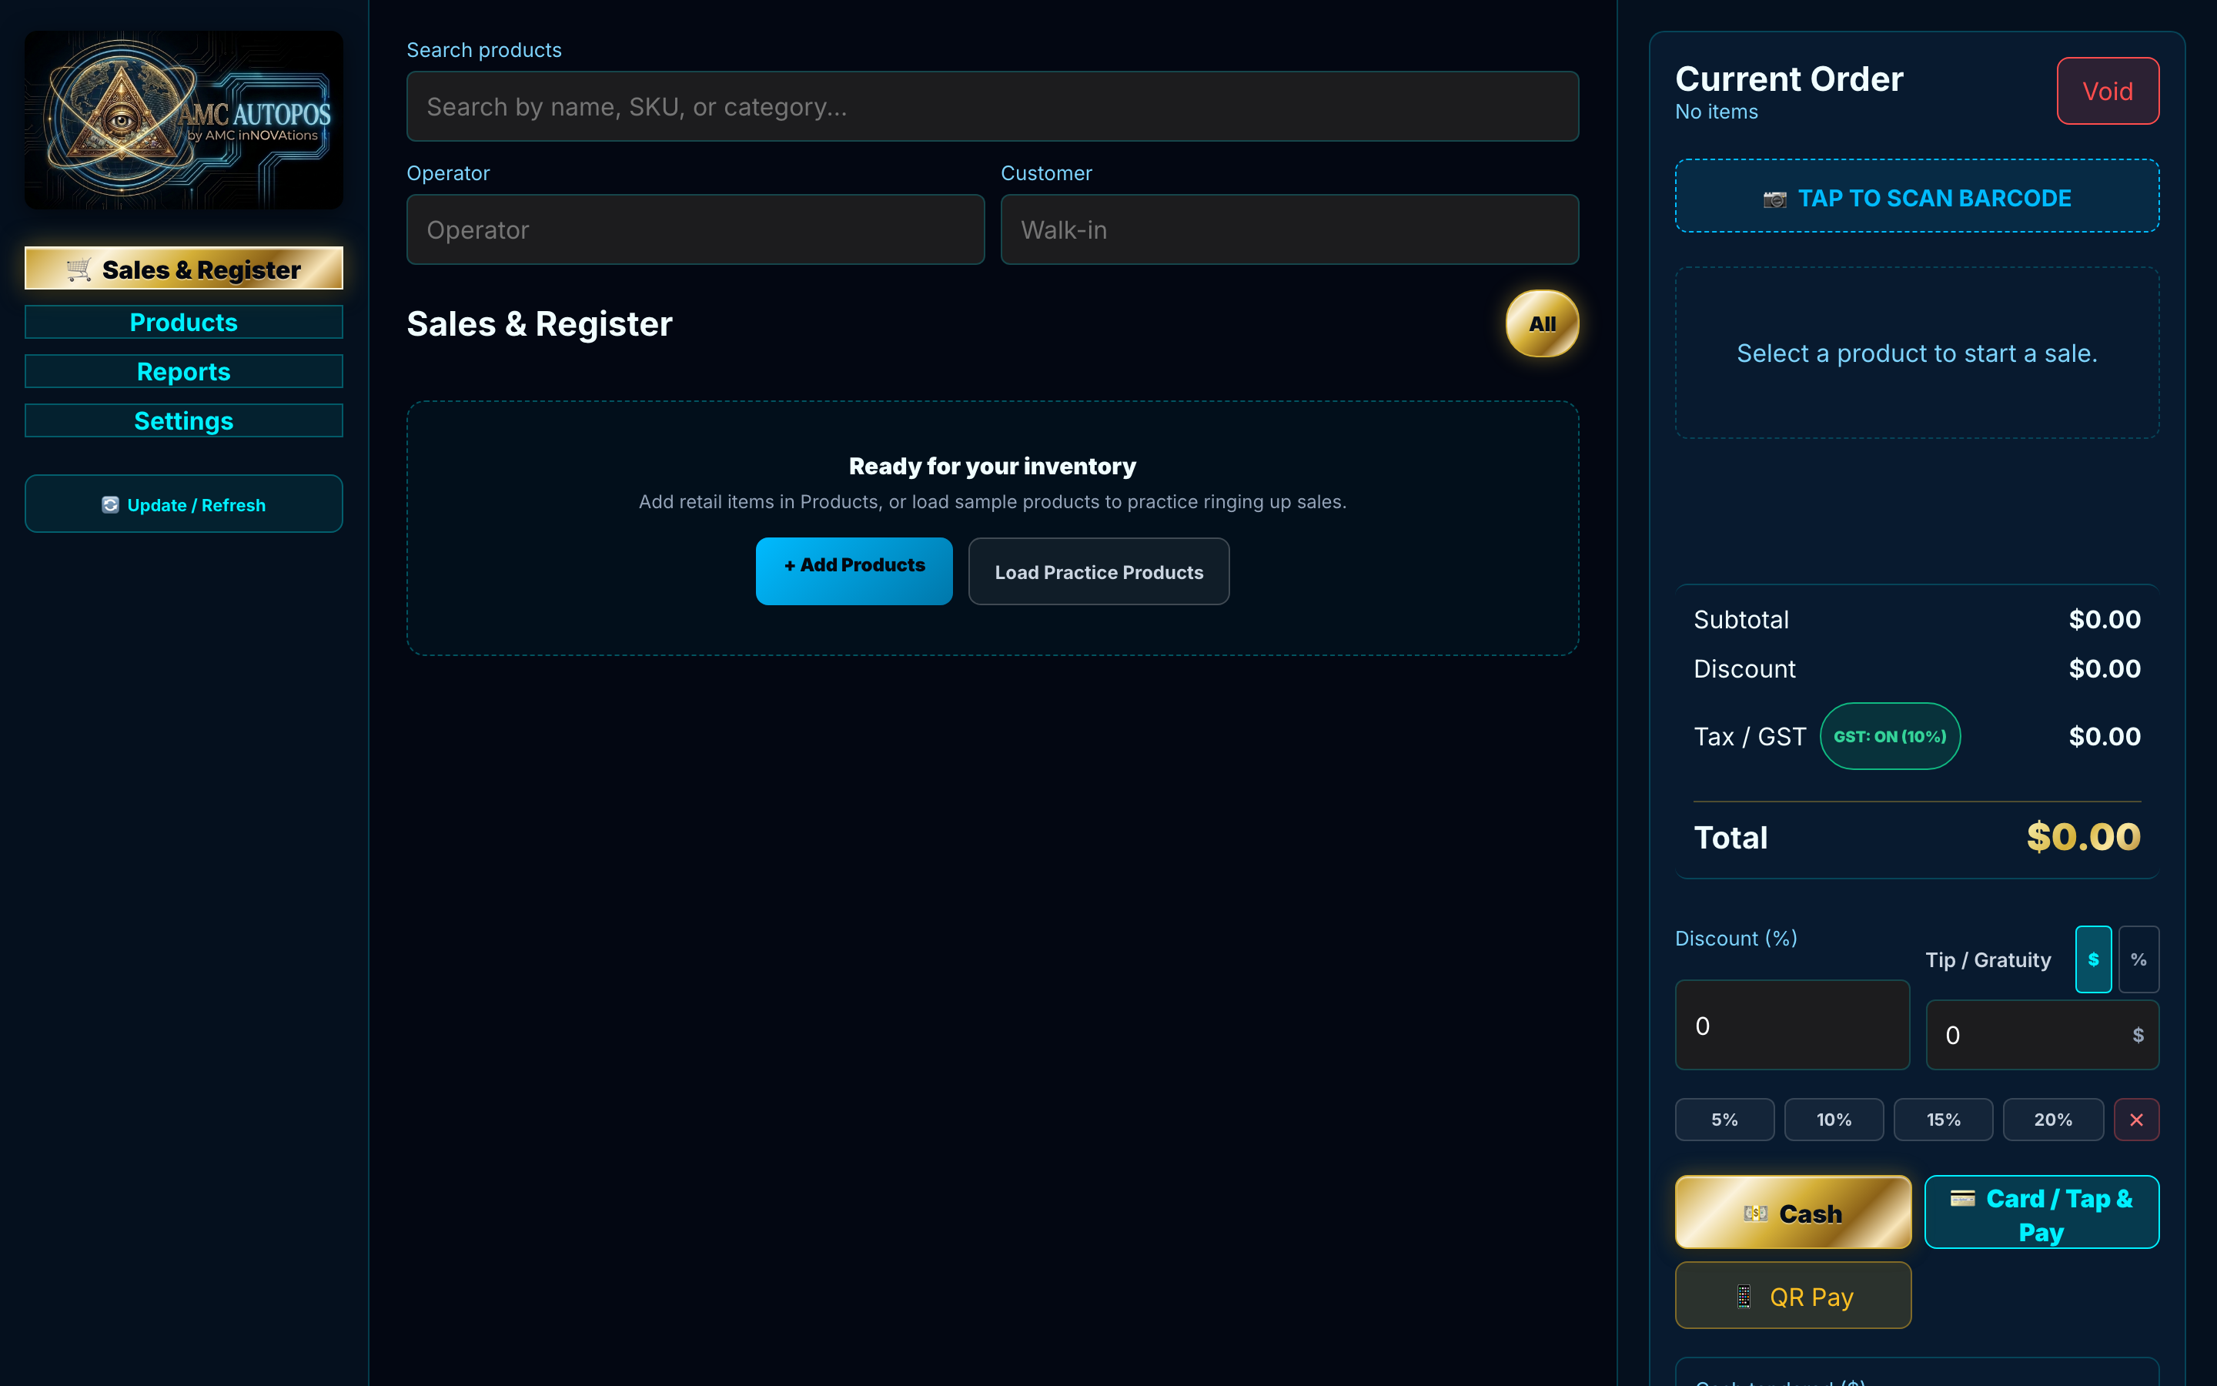The width and height of the screenshot is (2217, 1386).
Task: Select the All category filter
Action: [1542, 323]
